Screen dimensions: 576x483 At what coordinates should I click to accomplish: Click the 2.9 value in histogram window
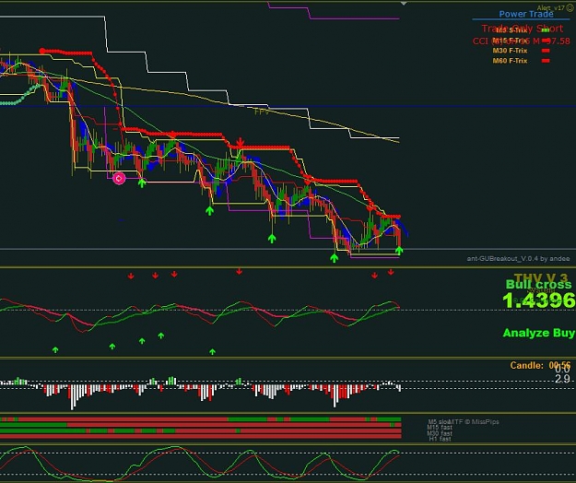pyautogui.click(x=563, y=379)
